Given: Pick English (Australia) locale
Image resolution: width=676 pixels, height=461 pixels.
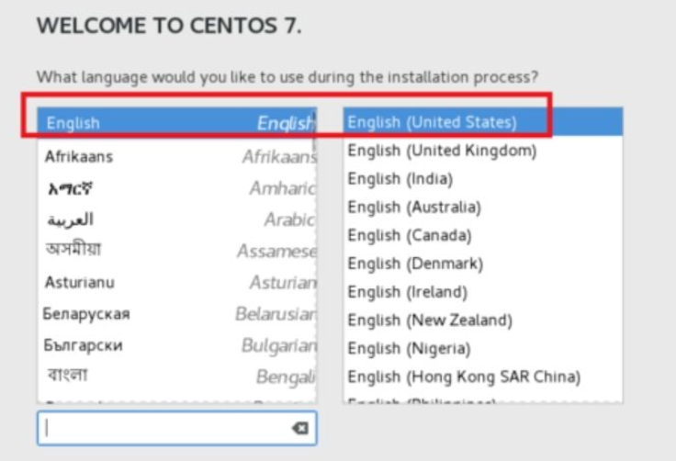Looking at the screenshot, I should click(421, 207).
